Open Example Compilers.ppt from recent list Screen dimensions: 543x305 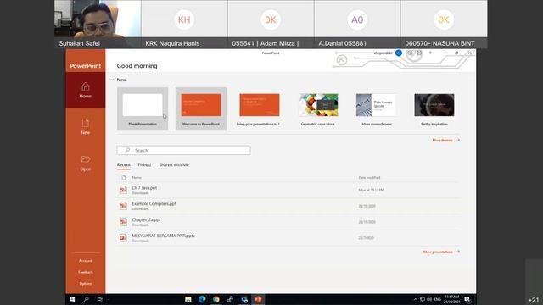click(288, 206)
